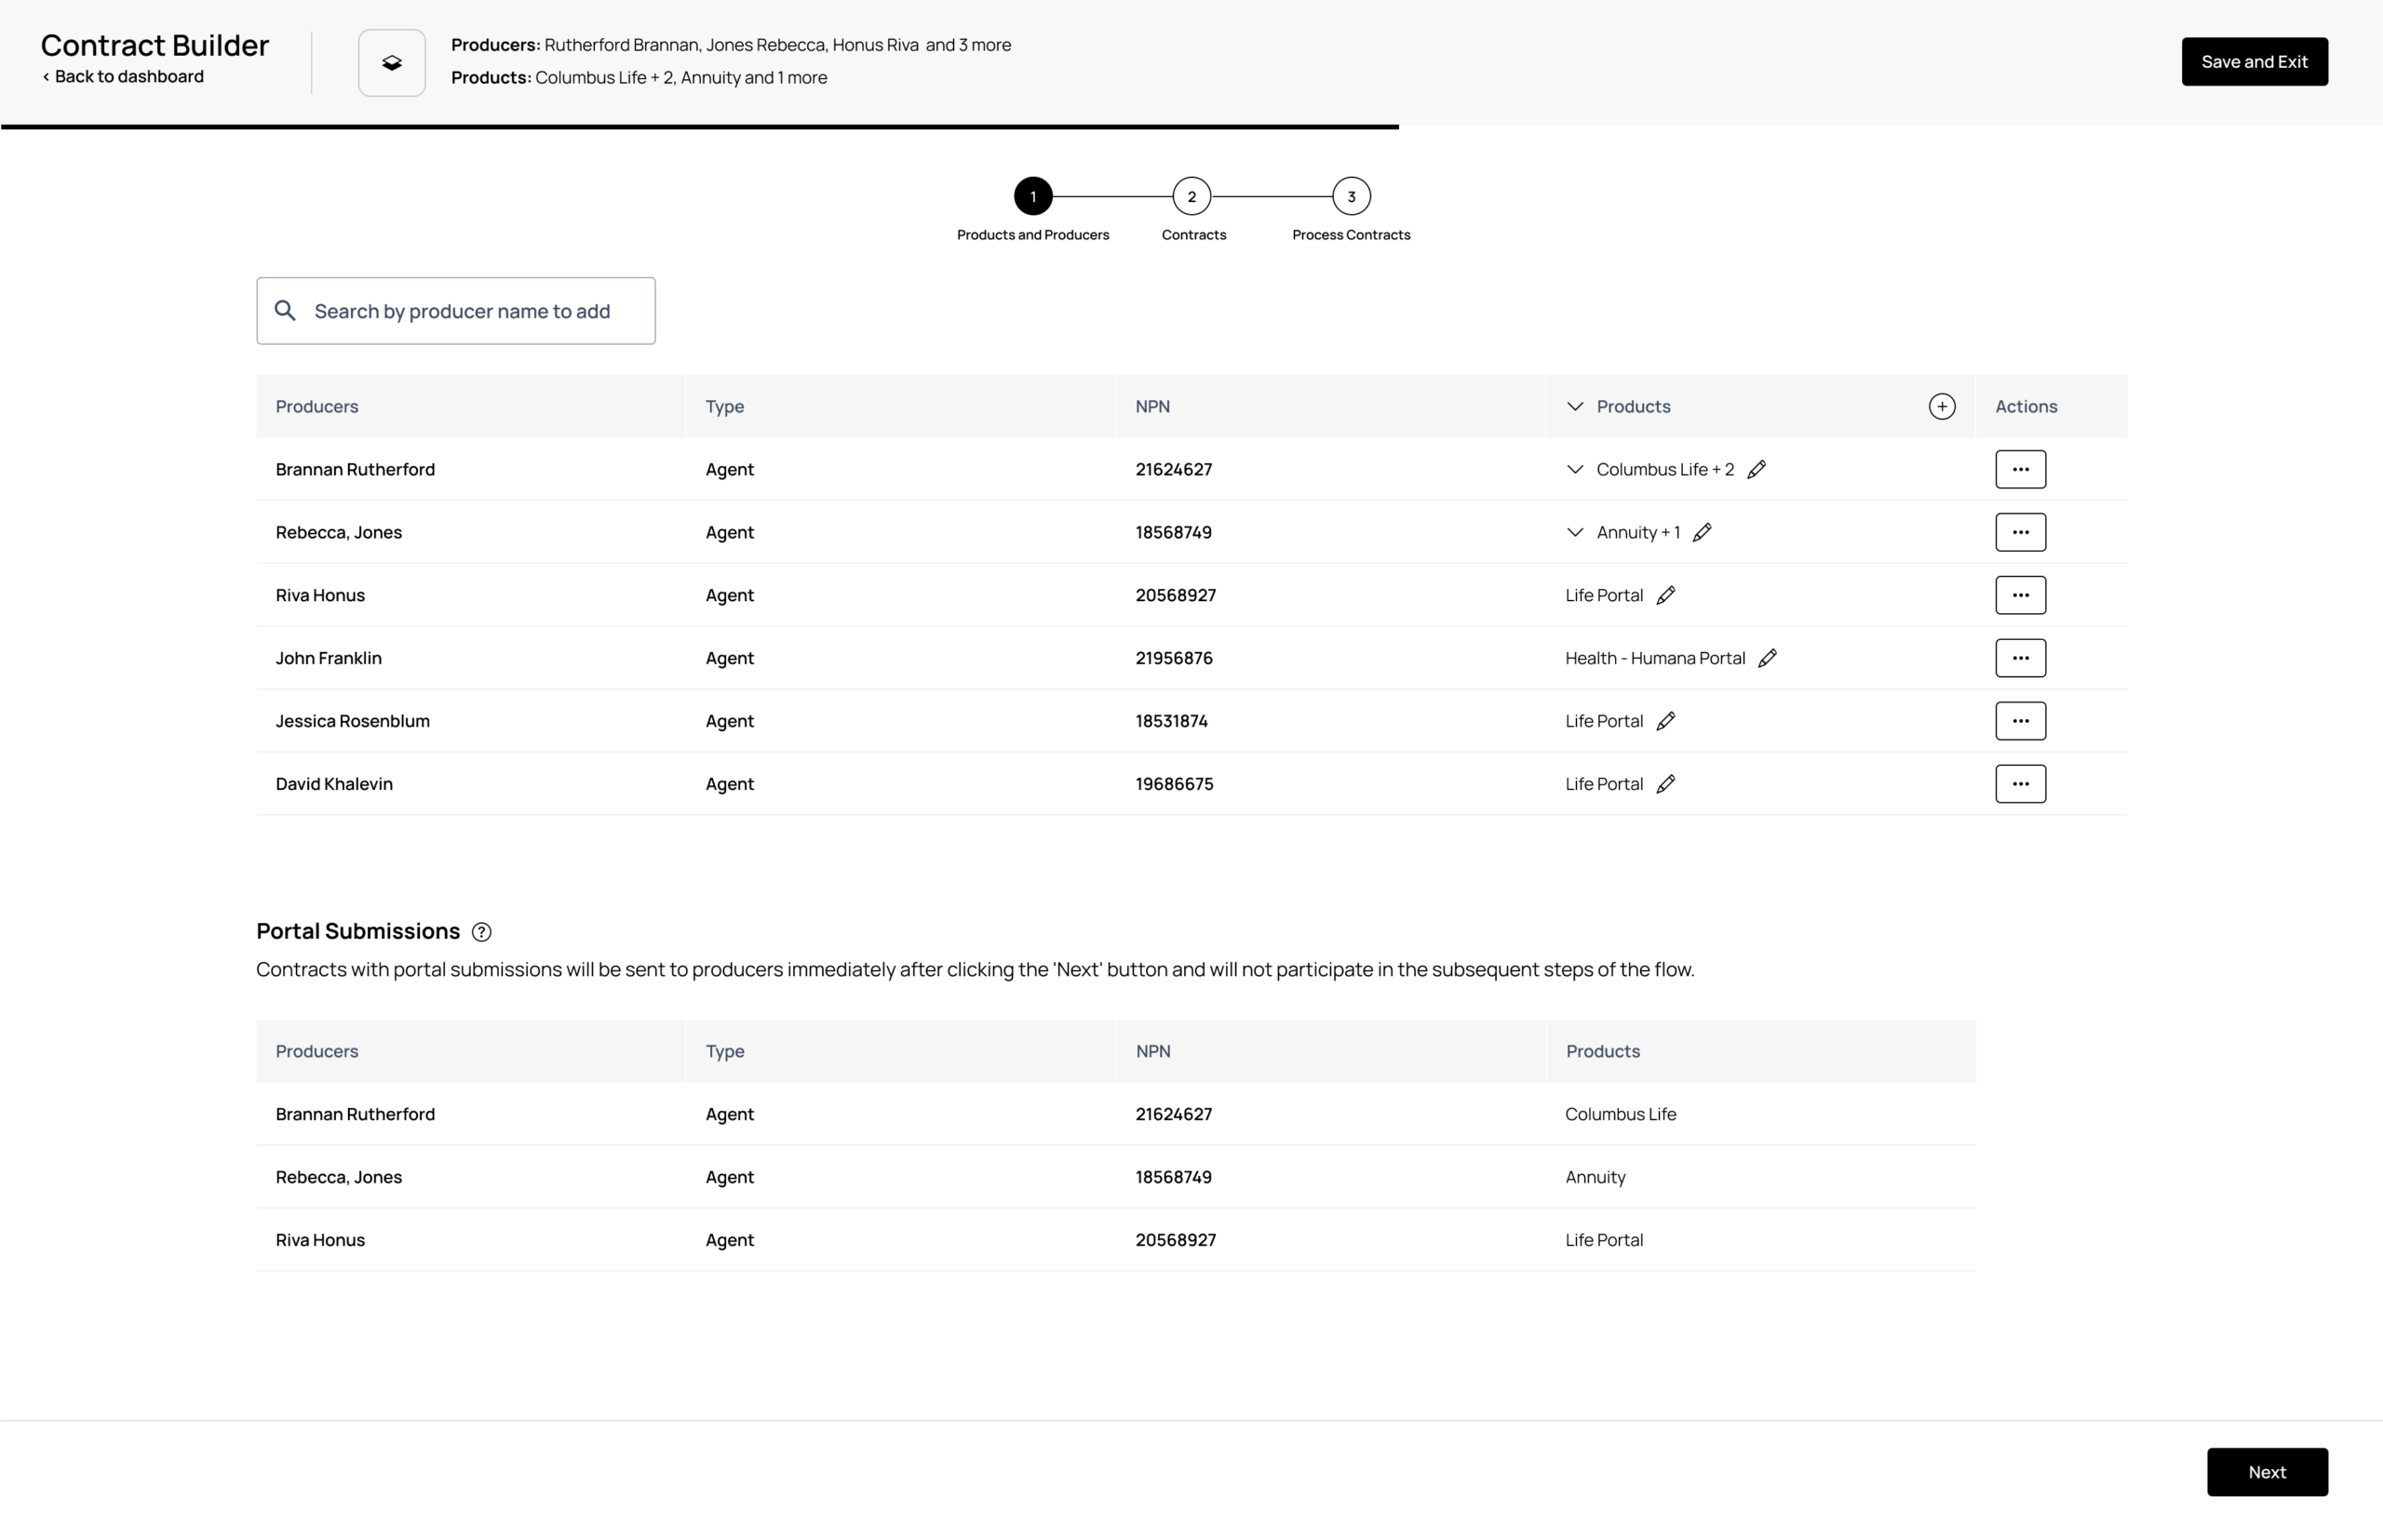The height and width of the screenshot is (1523, 2383).
Task: Click the layers icon button in header
Action: click(392, 62)
